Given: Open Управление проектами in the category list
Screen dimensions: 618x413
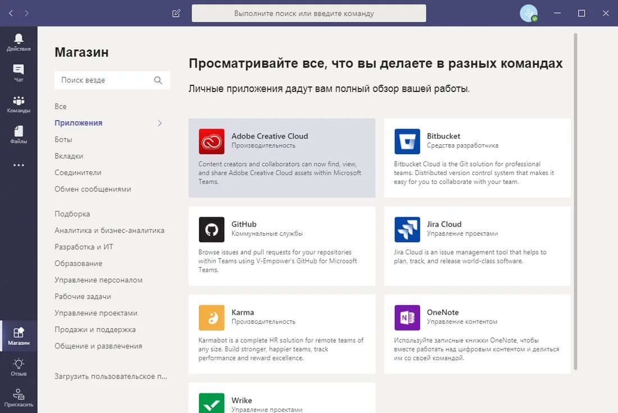Looking at the screenshot, I should coord(96,313).
